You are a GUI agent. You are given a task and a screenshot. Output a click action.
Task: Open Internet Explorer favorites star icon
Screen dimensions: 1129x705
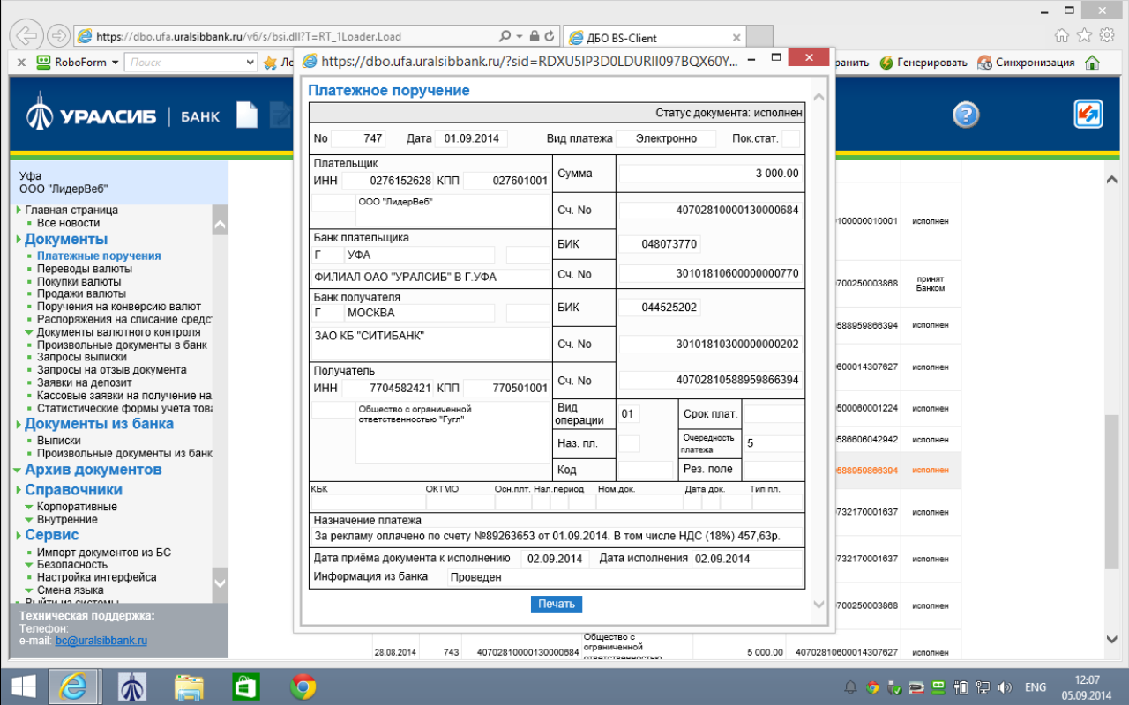click(x=1084, y=36)
